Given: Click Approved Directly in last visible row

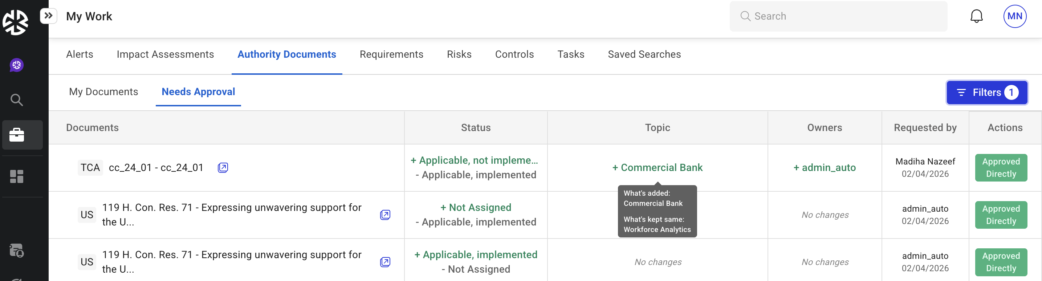Looking at the screenshot, I should [1001, 262].
